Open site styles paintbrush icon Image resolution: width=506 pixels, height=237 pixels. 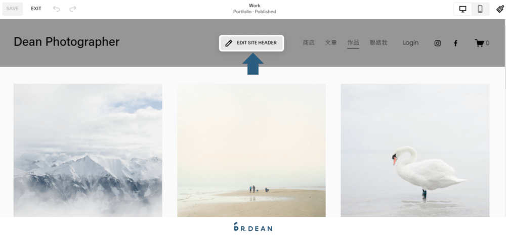(x=500, y=9)
